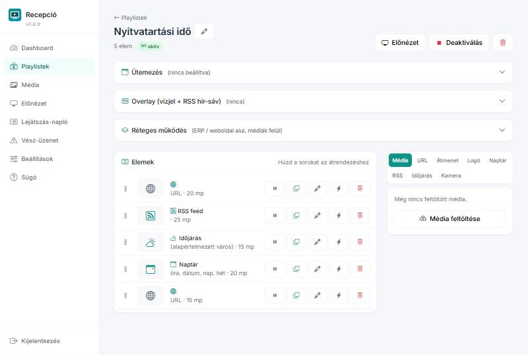Screen dimensions: 528x355
Task: Click lightning icon on Naptár row
Action: click(339, 269)
